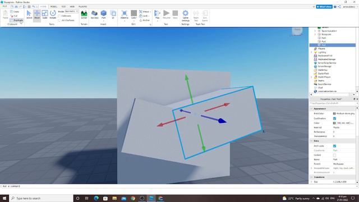Click the Resume test button
359x202 pixels.
tap(167, 15)
